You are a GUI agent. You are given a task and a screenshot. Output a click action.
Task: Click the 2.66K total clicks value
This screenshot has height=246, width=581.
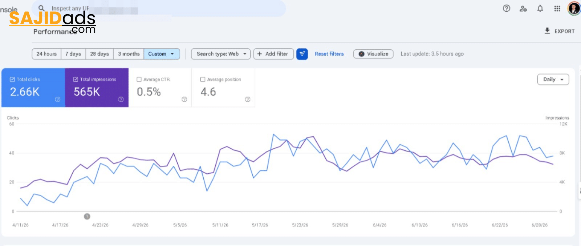point(25,92)
